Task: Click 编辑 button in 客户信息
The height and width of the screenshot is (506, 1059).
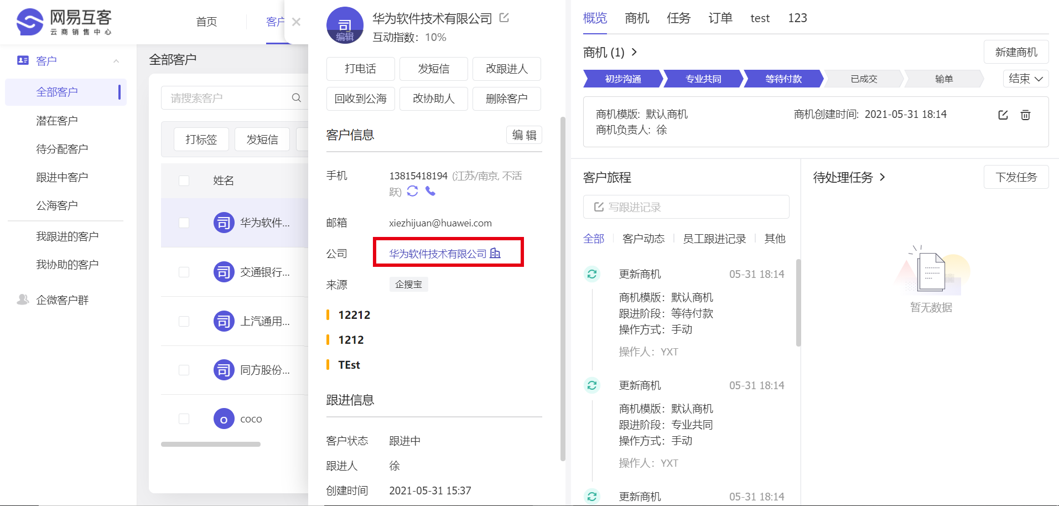Action: coord(524,135)
